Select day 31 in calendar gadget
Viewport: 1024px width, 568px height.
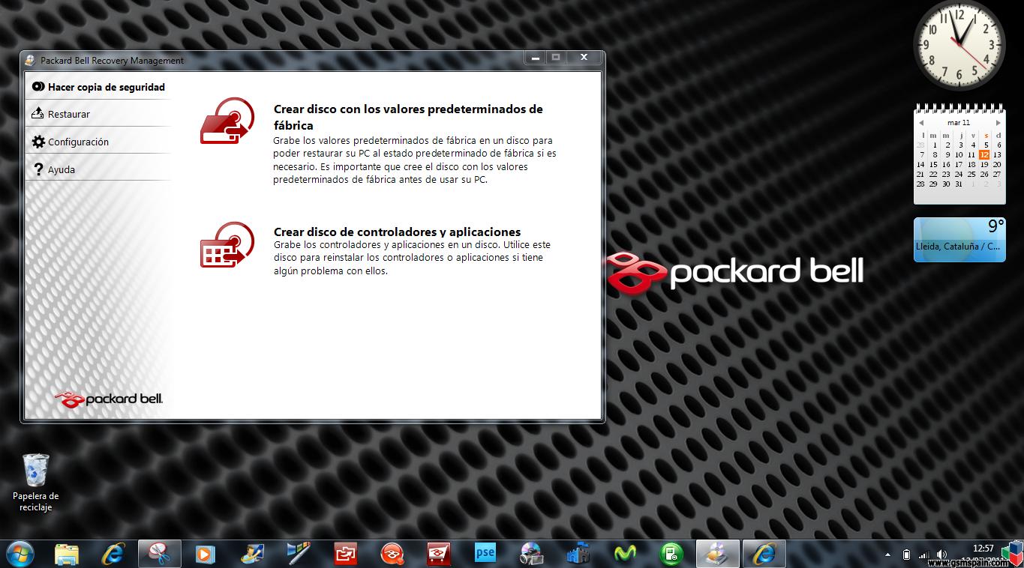959,184
